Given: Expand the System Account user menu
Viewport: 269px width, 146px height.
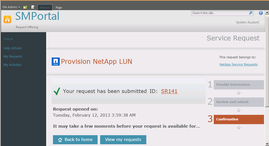Looking at the screenshot, I should [x=249, y=22].
